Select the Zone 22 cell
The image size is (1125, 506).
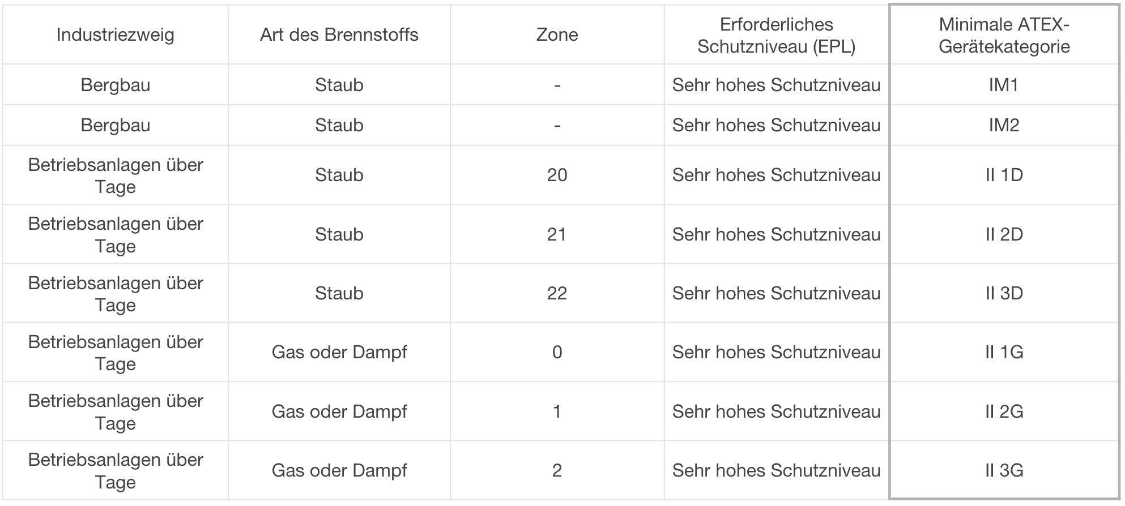[x=557, y=293]
